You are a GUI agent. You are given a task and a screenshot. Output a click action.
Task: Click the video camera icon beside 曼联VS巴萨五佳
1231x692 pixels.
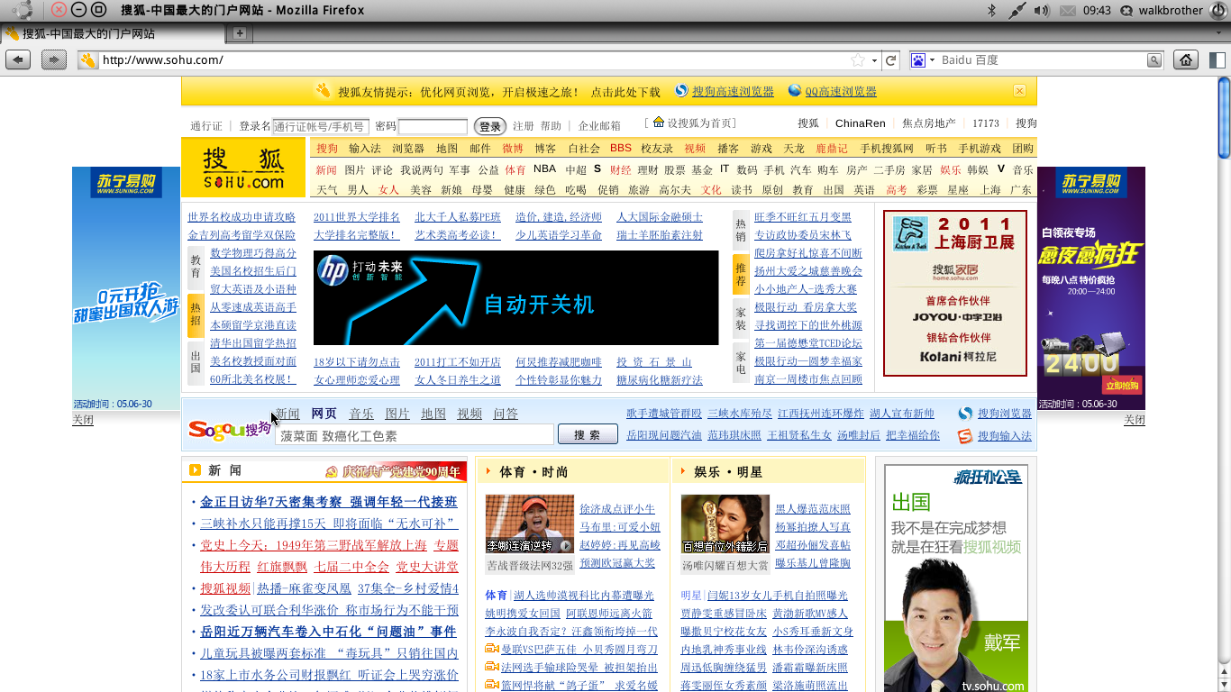[x=492, y=649]
